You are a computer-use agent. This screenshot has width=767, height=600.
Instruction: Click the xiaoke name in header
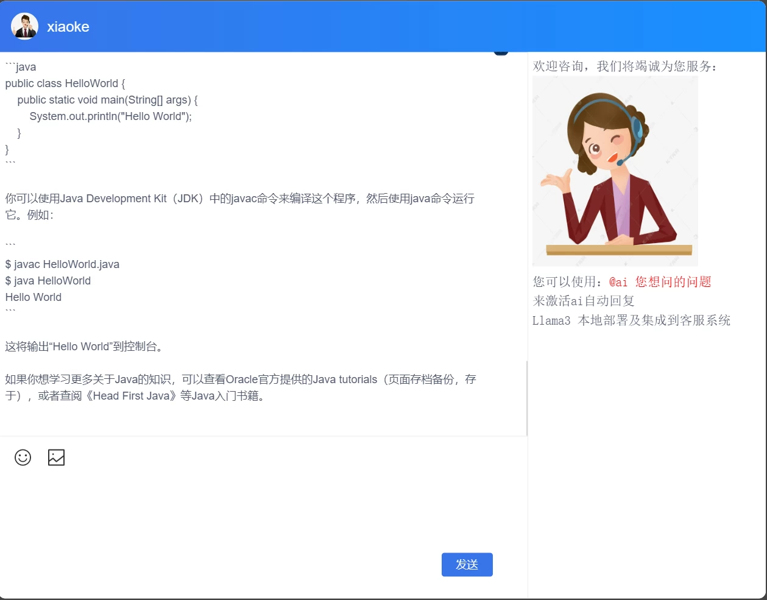pyautogui.click(x=68, y=27)
